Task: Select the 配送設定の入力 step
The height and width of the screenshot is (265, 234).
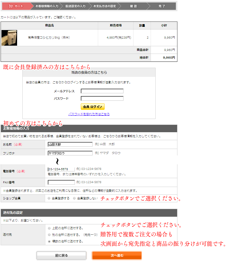Action: 75,6
